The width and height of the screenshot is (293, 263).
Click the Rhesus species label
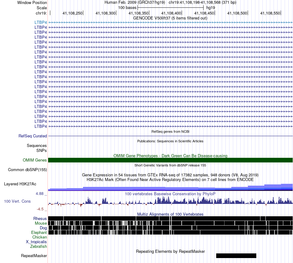coord(40,218)
